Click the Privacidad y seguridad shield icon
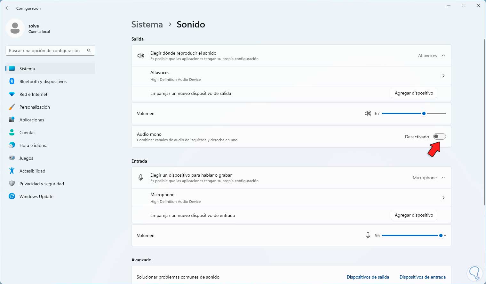Viewport: 486px width, 284px height. coord(12,184)
